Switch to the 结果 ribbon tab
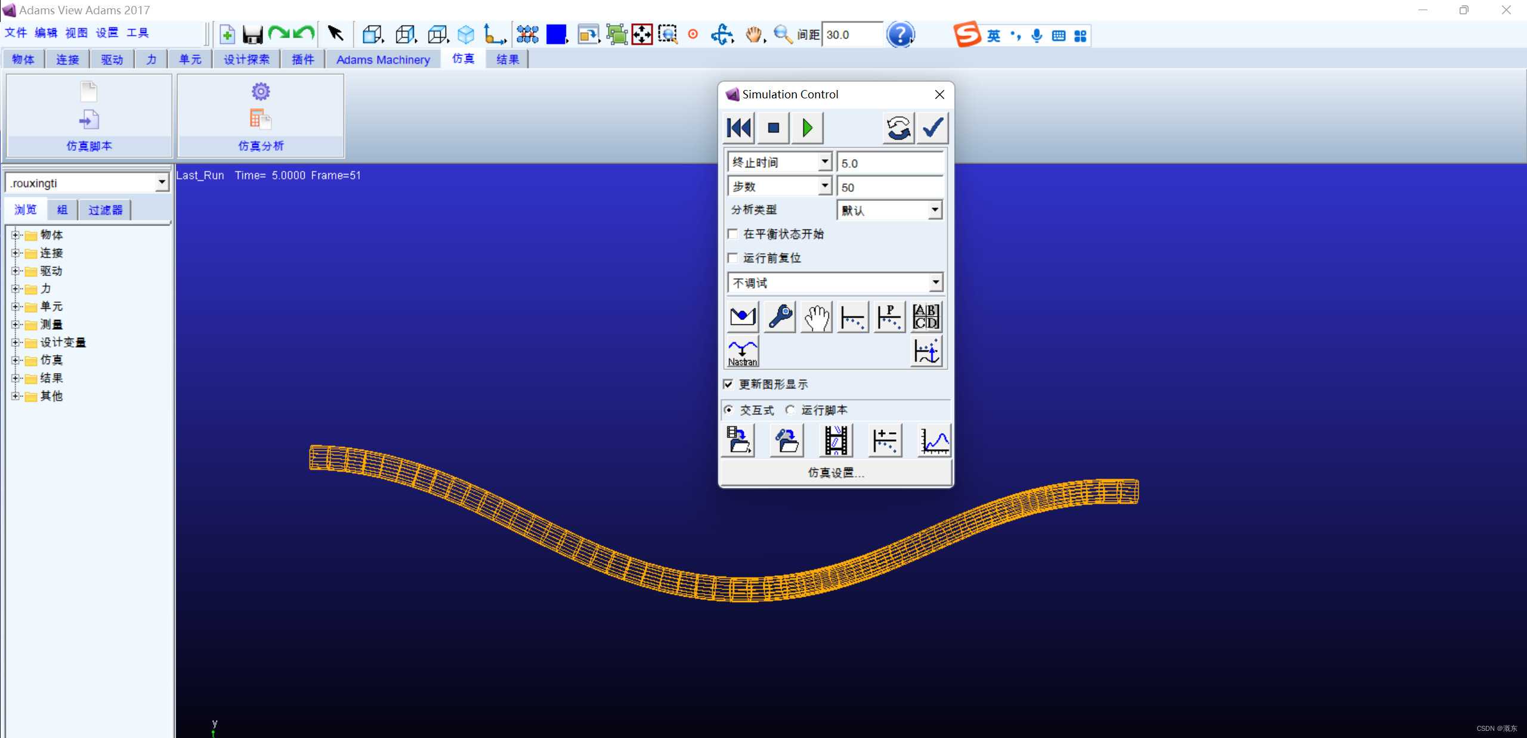Viewport: 1527px width, 738px height. coord(508,60)
